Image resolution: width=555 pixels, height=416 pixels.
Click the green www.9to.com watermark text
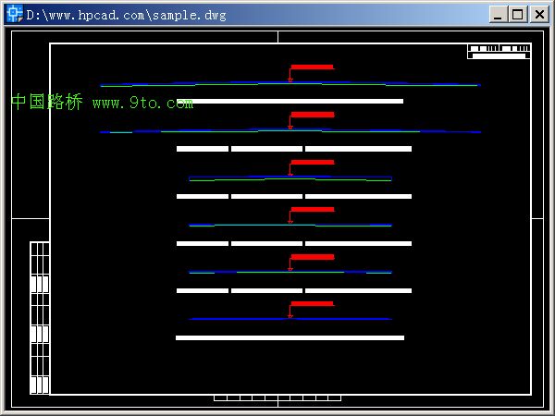click(142, 104)
